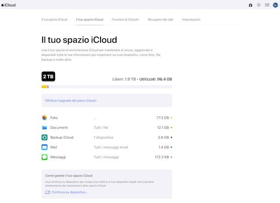Click Continua su dispositivo link
The image size is (280, 203).
(x=70, y=192)
